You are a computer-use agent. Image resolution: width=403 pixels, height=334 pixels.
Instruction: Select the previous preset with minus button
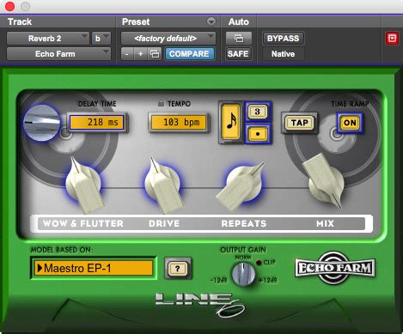[127, 54]
